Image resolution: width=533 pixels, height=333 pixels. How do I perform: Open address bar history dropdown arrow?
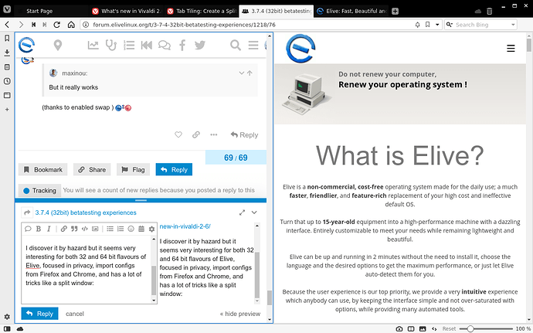tap(437, 25)
